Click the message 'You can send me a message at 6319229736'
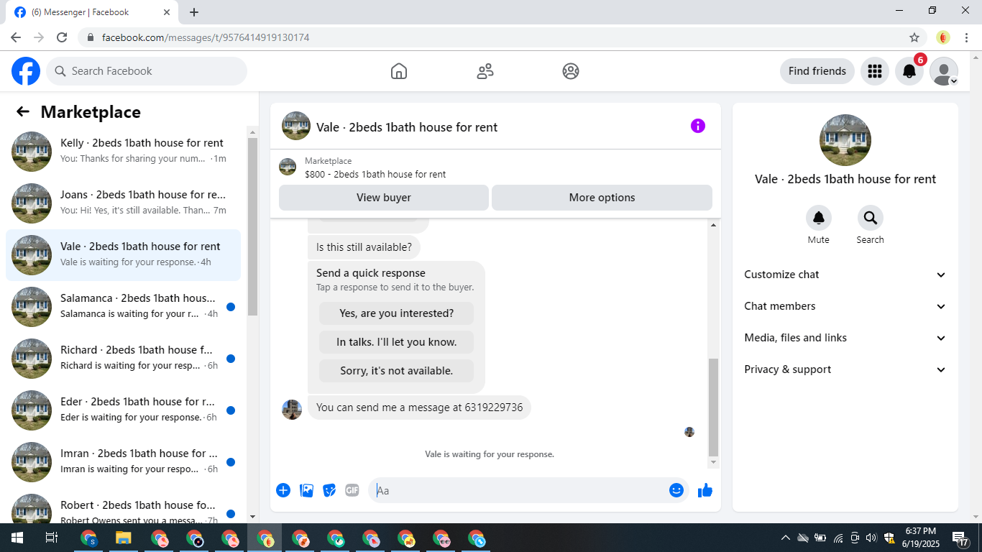982x552 pixels. coord(420,408)
